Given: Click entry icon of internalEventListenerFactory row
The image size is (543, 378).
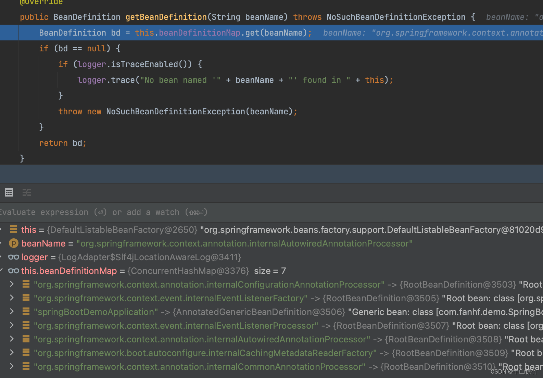Looking at the screenshot, I should (26, 298).
